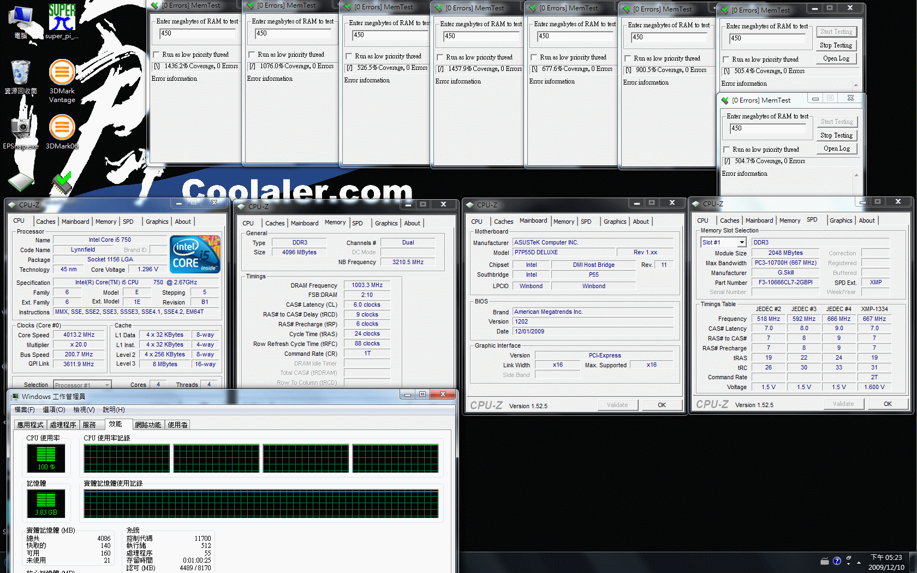
Task: Select the green-checkmark chip desktop icon
Action: click(62, 183)
